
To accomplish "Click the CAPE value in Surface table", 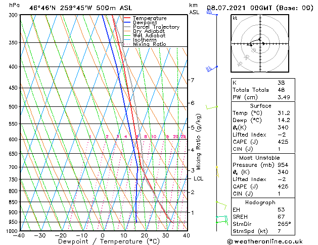I will tap(283, 142).
